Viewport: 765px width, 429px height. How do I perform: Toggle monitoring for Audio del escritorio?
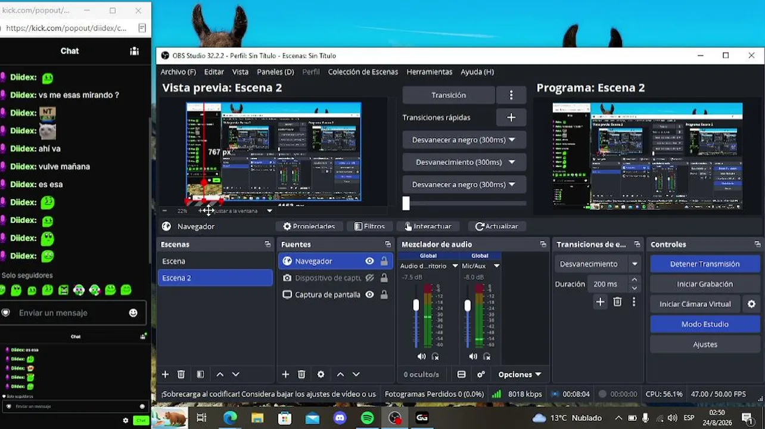[x=435, y=356]
